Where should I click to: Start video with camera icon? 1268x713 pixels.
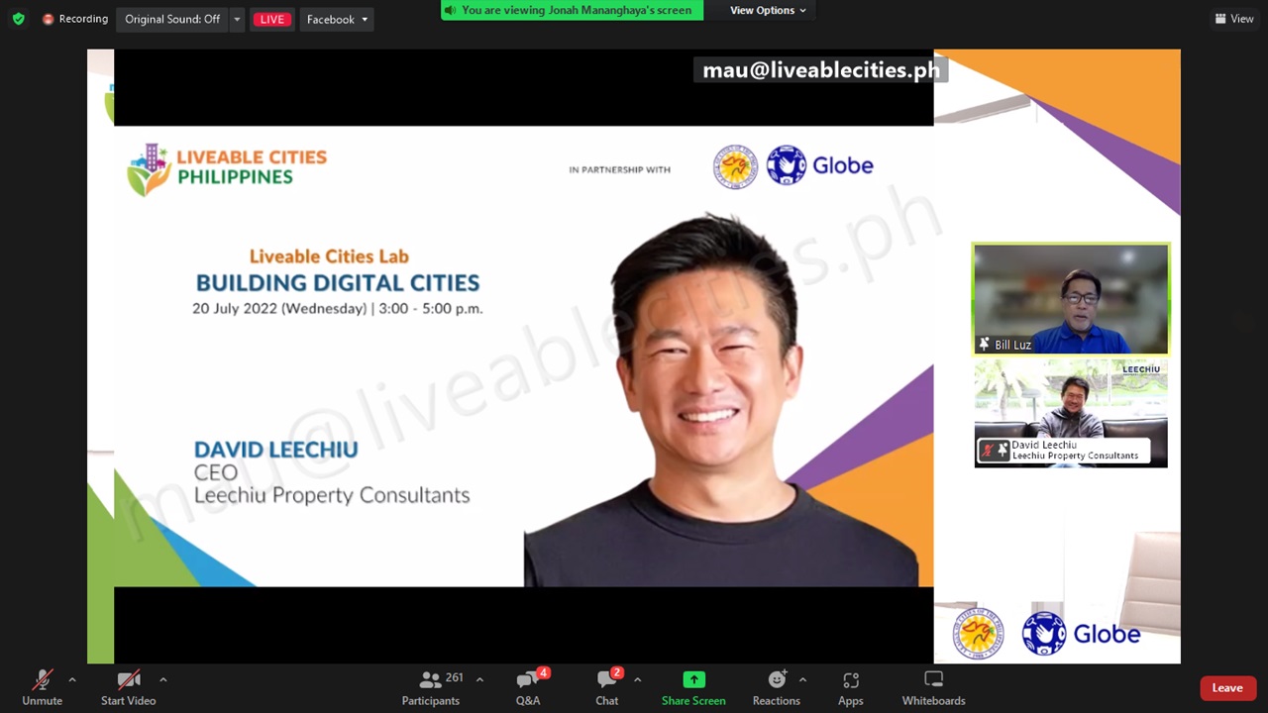[129, 687]
